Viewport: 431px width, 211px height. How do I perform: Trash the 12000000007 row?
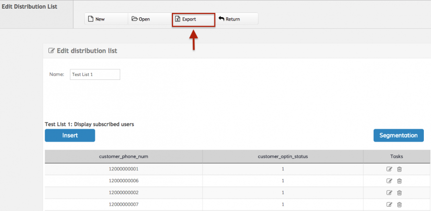pyautogui.click(x=399, y=205)
